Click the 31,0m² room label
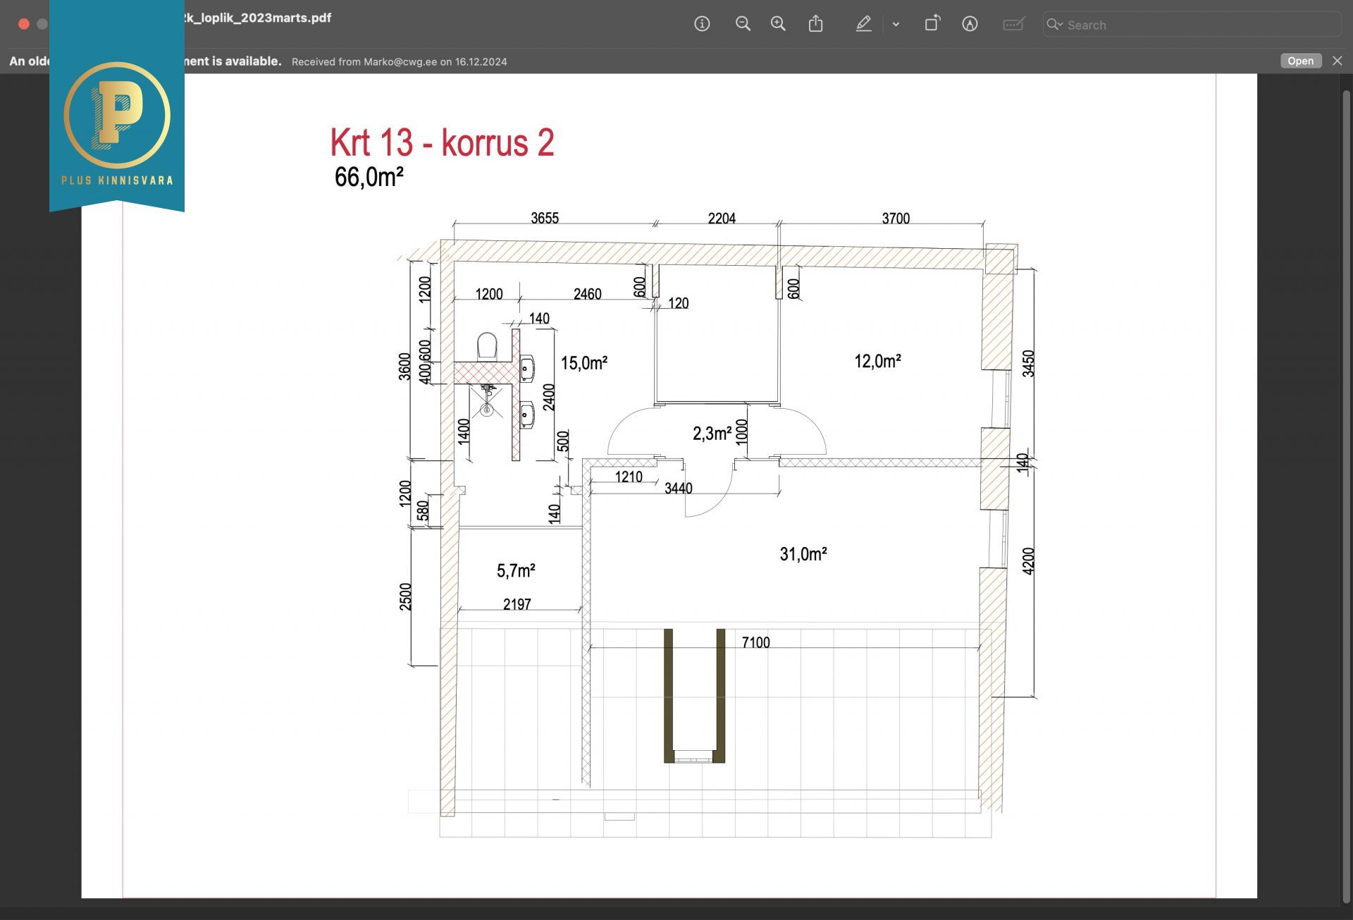This screenshot has width=1353, height=920. point(803,554)
